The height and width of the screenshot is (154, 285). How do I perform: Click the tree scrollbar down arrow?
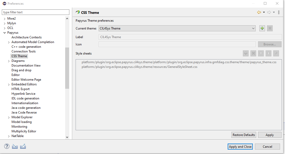coord(67,137)
